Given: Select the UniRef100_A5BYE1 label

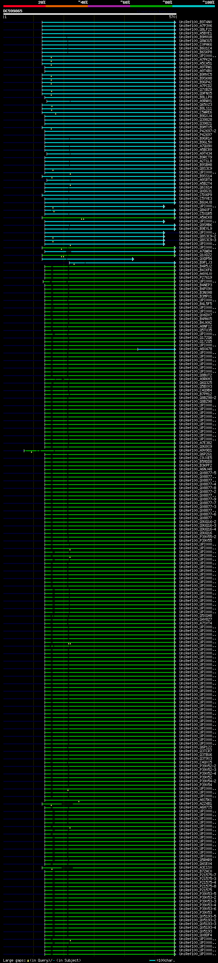Looking at the screenshot, I should 196,33.
